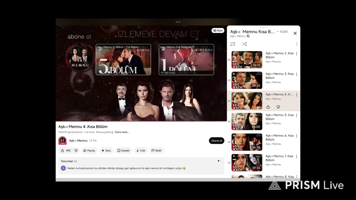The width and height of the screenshot is (356, 200).
Task: Select the current 4. Kısa Bölüm thumbnail
Action: (247, 101)
